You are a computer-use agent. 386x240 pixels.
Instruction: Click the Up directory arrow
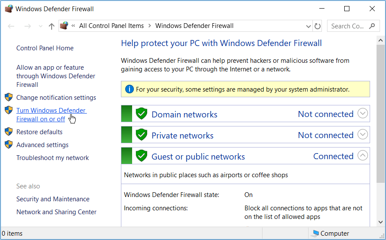coord(52,26)
